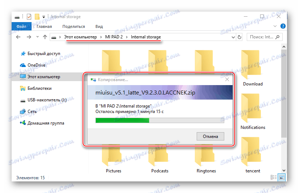This screenshot has width=299, height=193.
Task: Open the Help question mark icon
Action: tap(283, 26)
